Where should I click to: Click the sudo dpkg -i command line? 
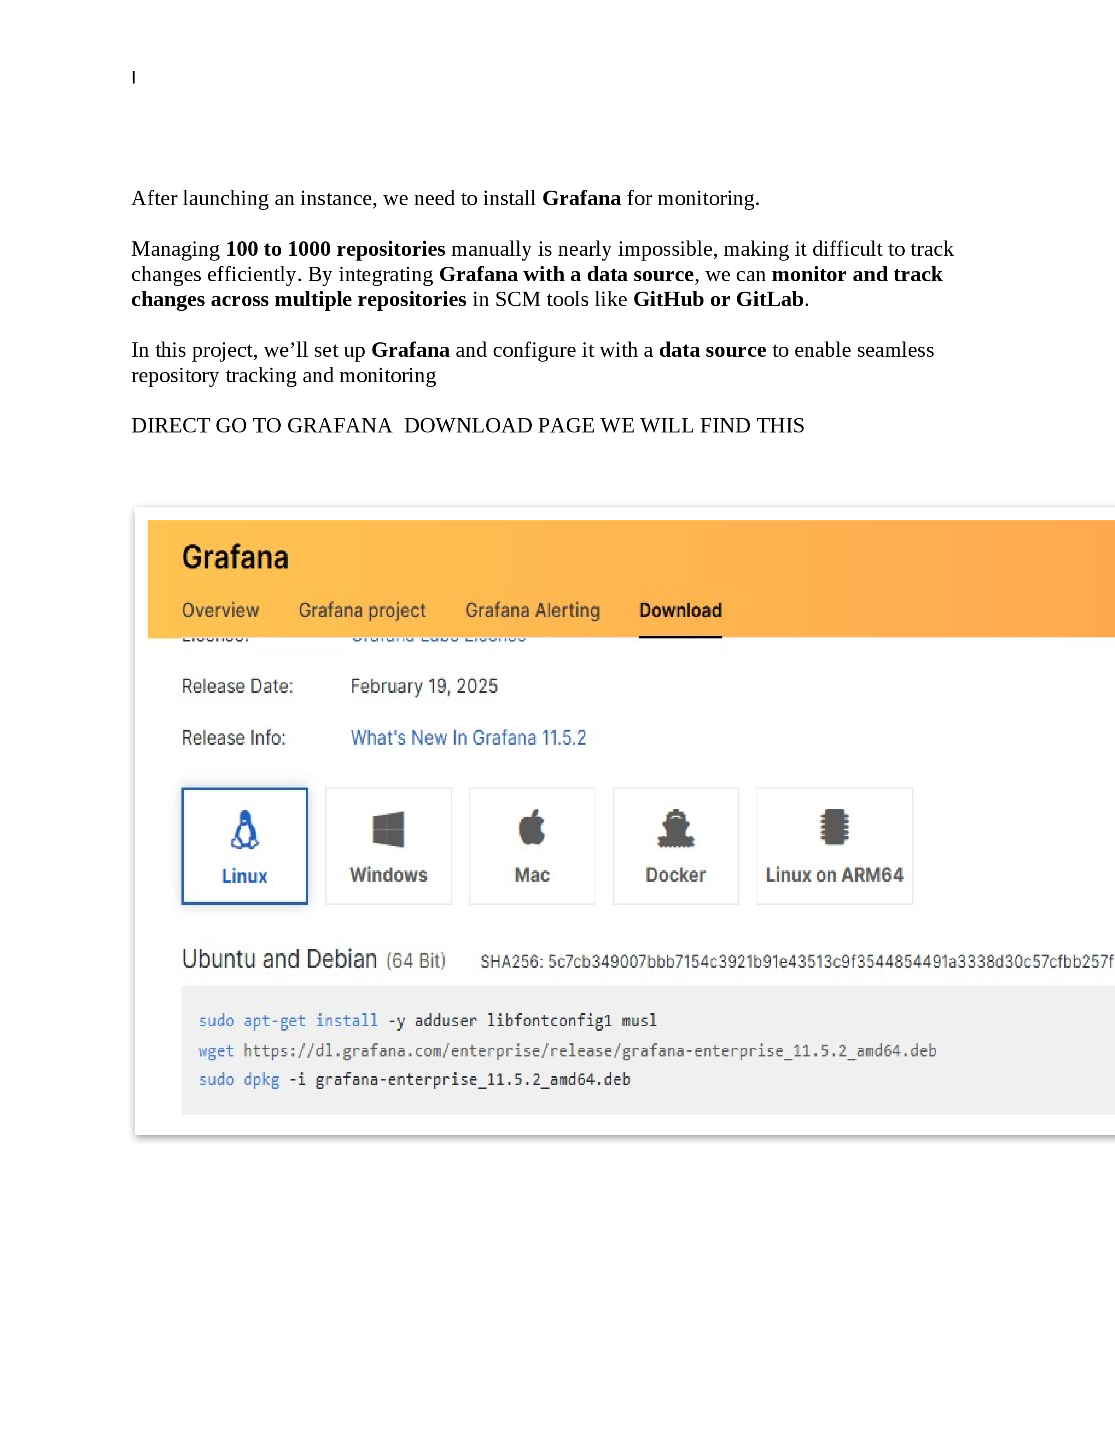pyautogui.click(x=415, y=1080)
